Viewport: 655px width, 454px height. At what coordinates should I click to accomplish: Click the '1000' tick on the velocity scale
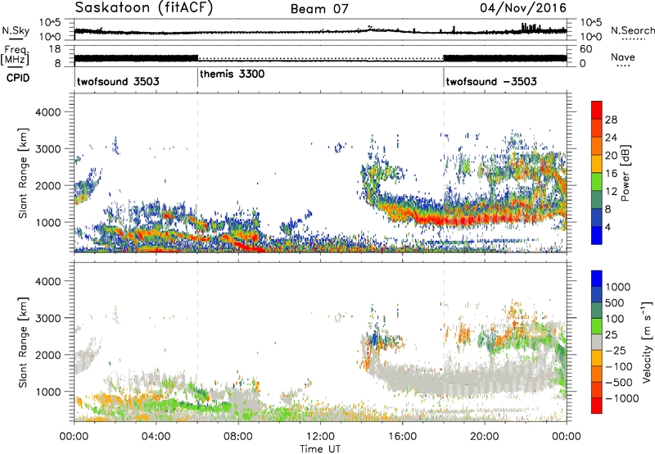coord(617,287)
